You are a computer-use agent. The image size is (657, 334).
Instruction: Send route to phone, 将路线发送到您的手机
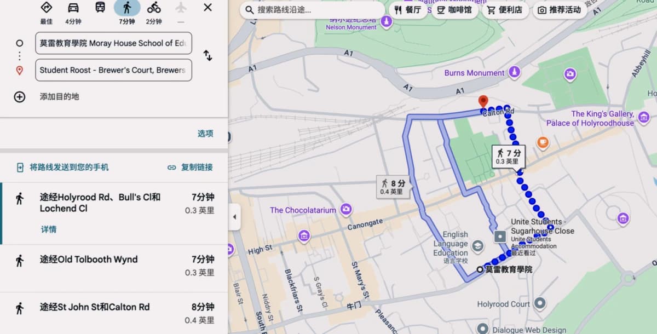click(62, 168)
